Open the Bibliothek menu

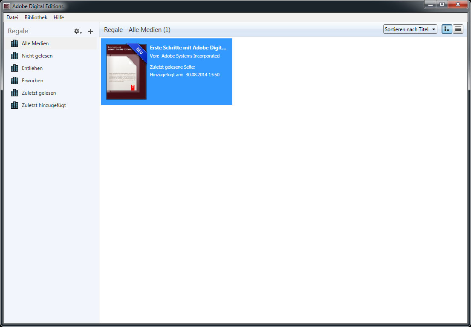[36, 17]
